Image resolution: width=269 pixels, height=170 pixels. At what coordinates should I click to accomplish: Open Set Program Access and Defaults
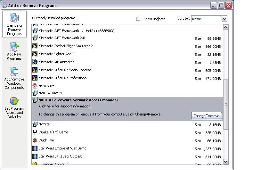[14, 108]
